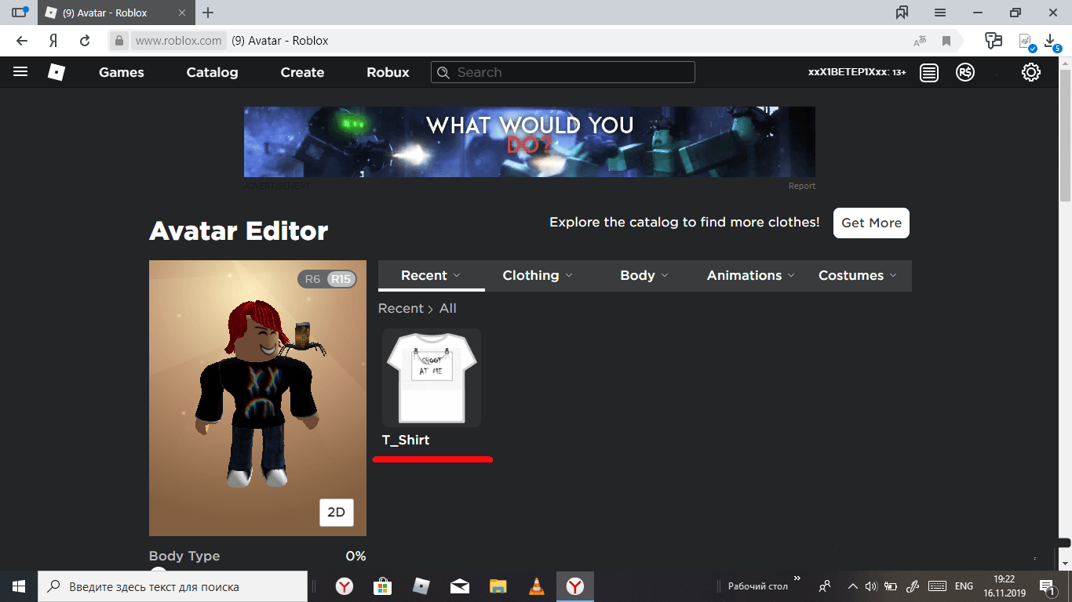1072x602 pixels.
Task: Select the Recent tab in avatar editor
Action: tap(431, 275)
